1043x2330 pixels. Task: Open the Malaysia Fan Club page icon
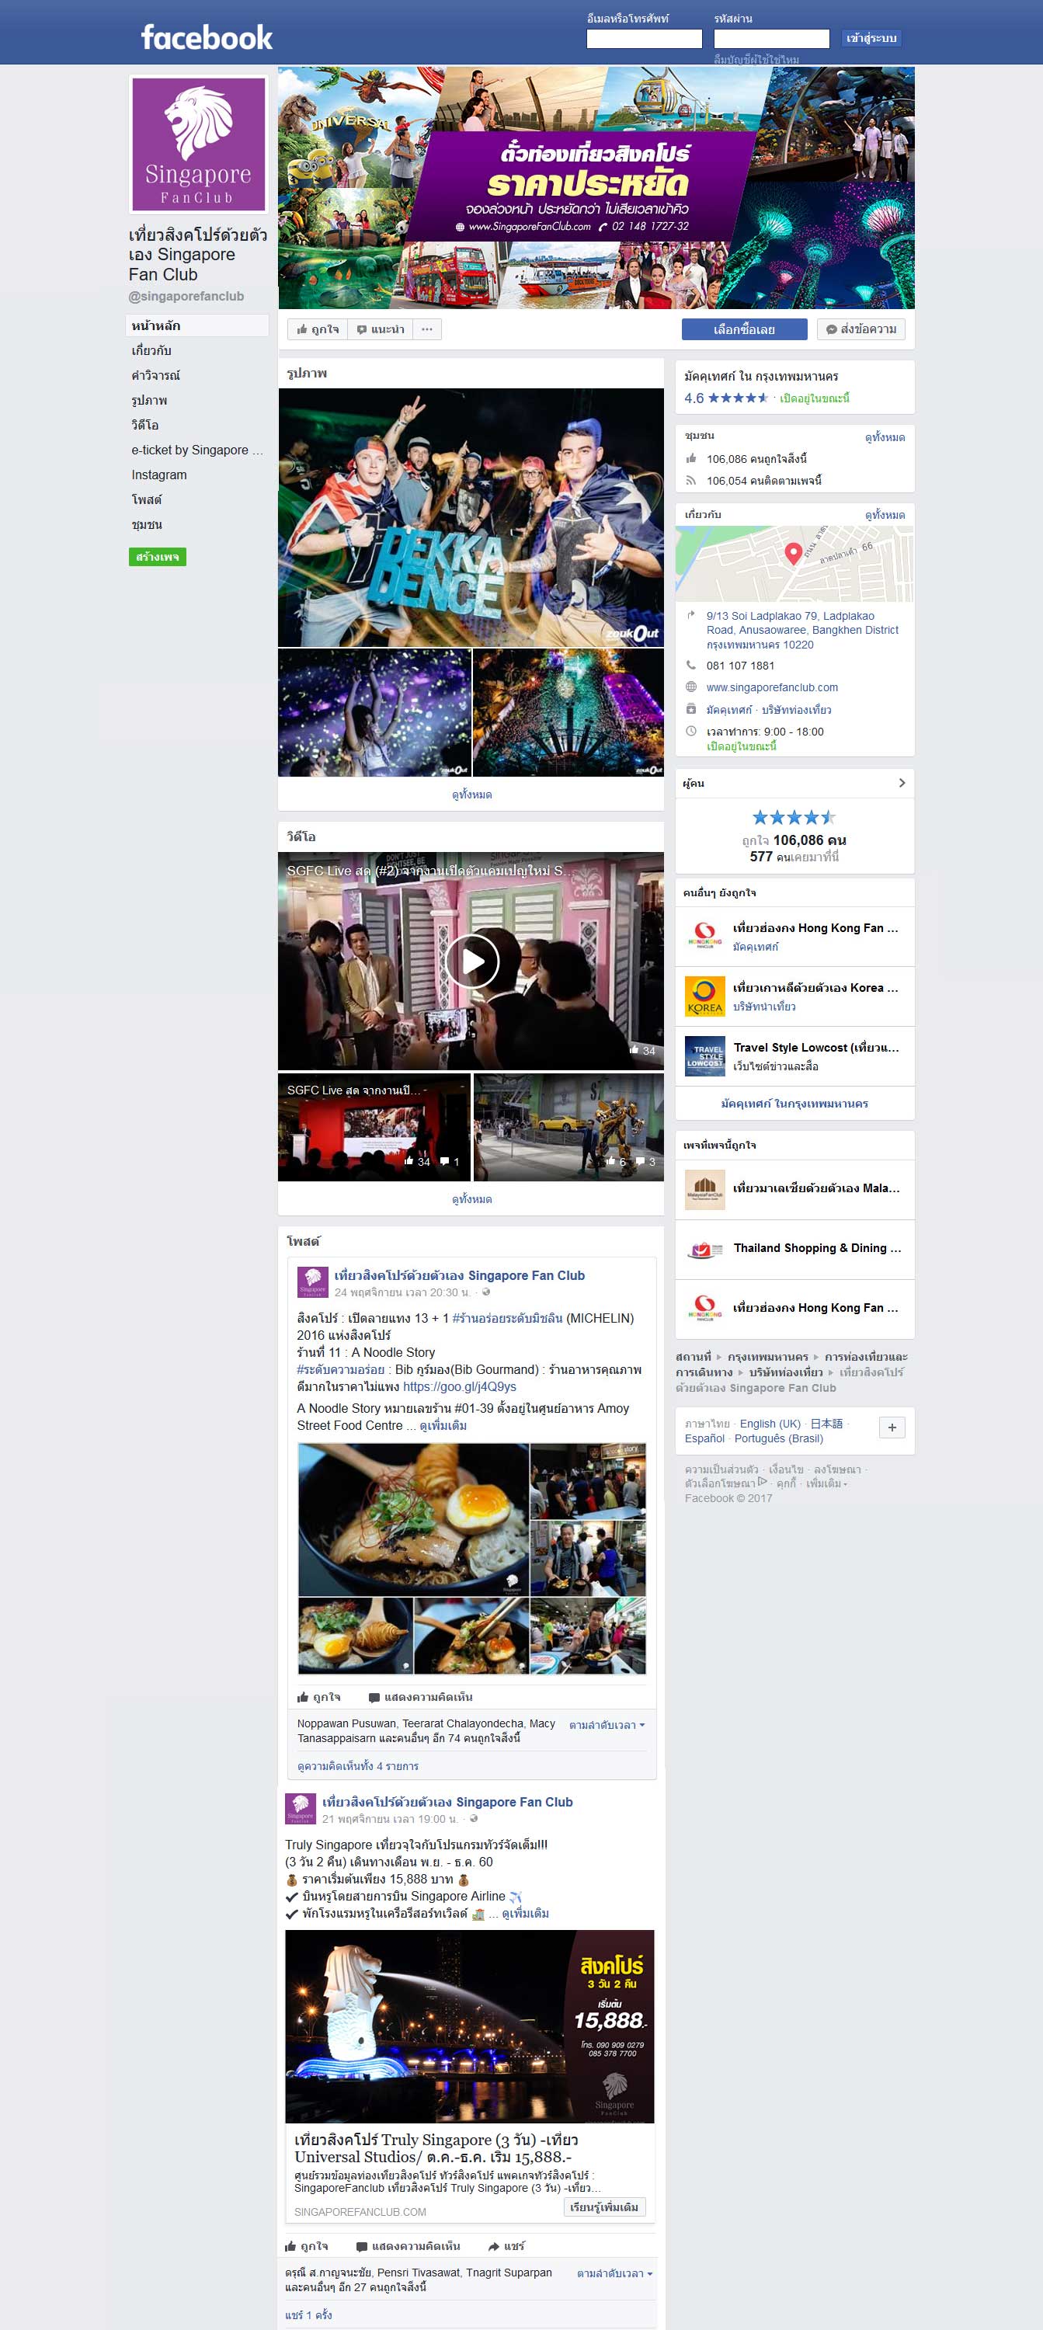click(704, 1189)
